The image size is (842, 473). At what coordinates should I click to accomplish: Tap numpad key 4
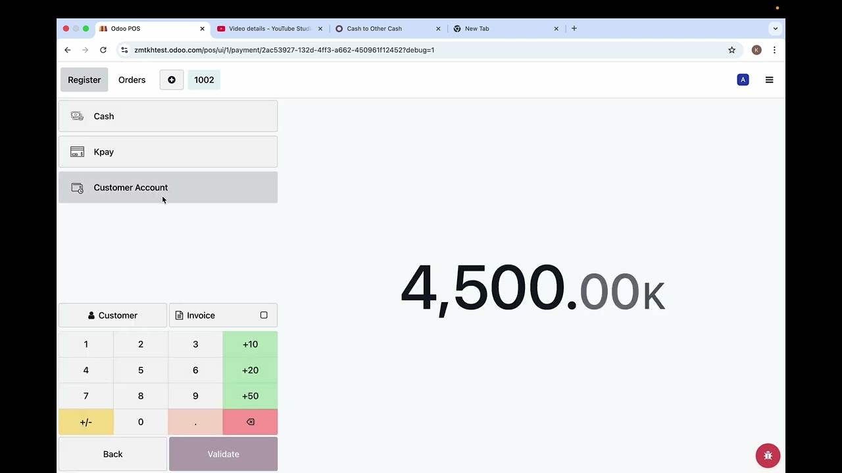86,370
